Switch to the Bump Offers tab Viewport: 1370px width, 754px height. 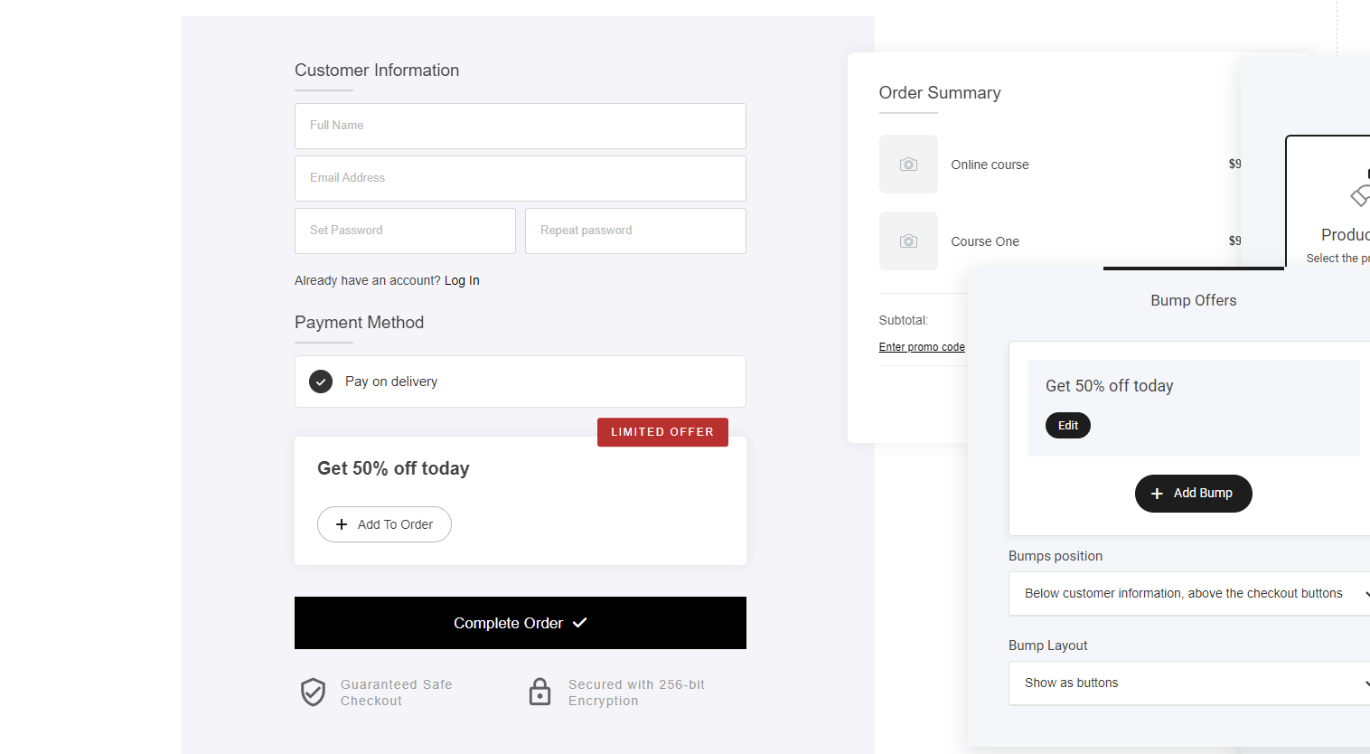[x=1193, y=300]
